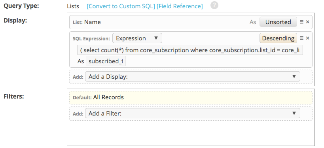Open the Field Reference link
The image size is (324, 148).
[180, 6]
